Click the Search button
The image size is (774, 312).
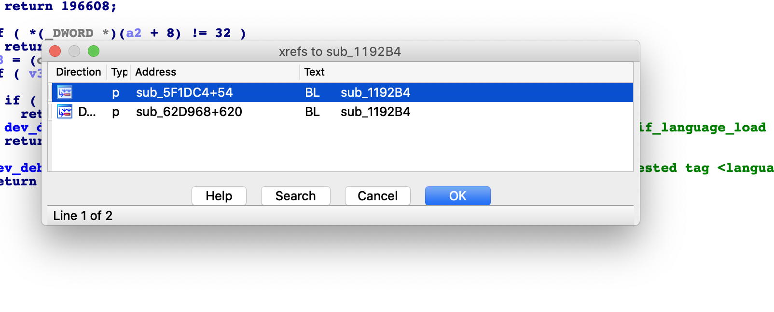click(296, 196)
